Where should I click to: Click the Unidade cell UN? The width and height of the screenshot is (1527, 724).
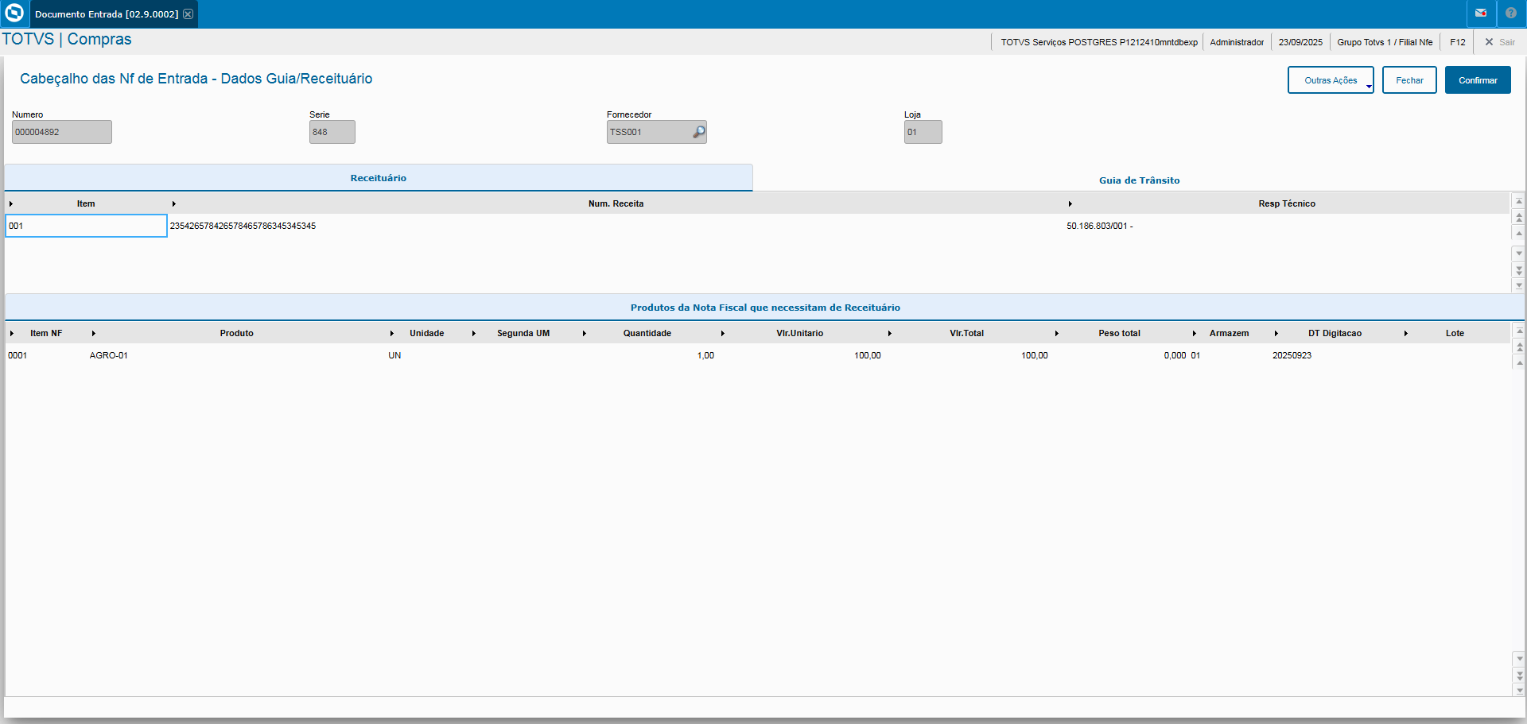point(394,355)
